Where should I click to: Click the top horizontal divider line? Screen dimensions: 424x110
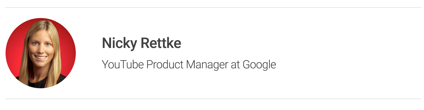(213, 7)
